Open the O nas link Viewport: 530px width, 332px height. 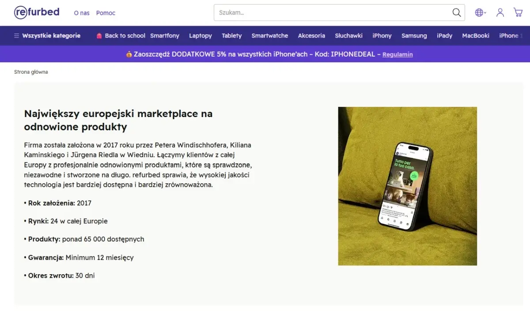(x=82, y=13)
